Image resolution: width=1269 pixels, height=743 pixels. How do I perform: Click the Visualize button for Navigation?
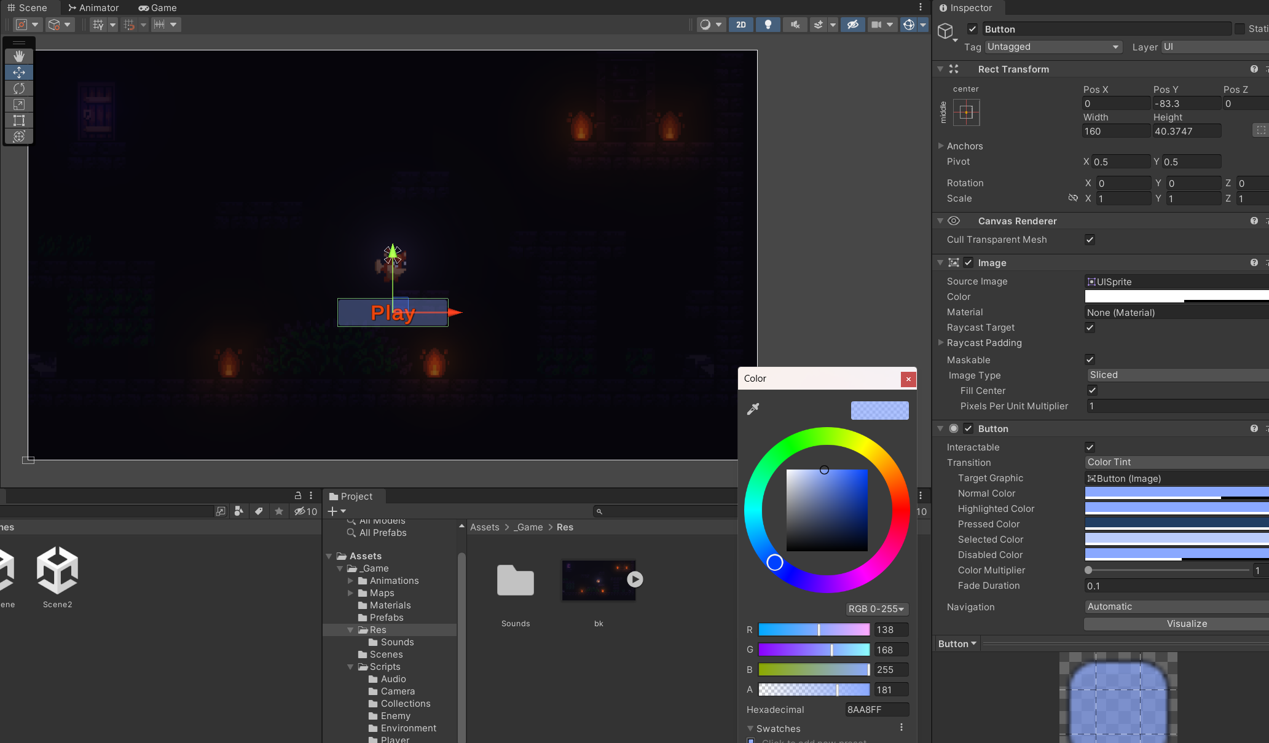(x=1186, y=624)
